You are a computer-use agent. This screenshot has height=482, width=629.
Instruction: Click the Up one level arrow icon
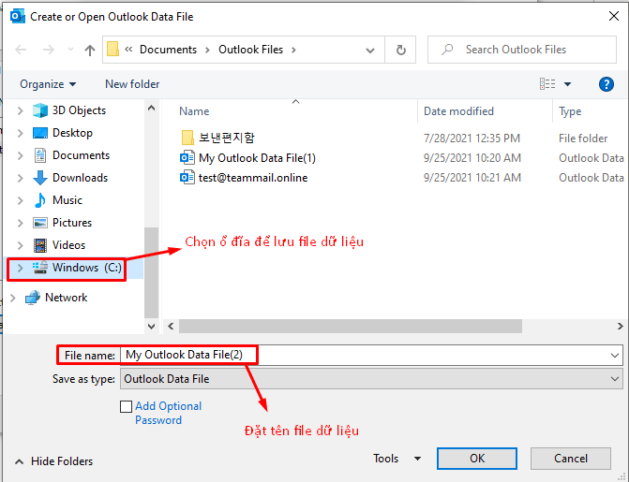click(90, 51)
